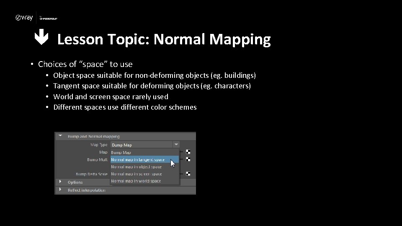Click the 'Choices of "space" to use' bullet
The height and width of the screenshot is (226, 402).
85,64
